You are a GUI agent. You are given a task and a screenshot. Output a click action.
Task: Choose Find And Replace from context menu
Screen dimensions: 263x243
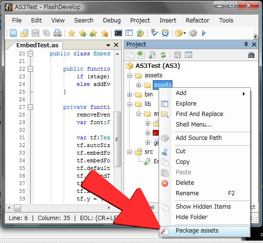coord(205,114)
